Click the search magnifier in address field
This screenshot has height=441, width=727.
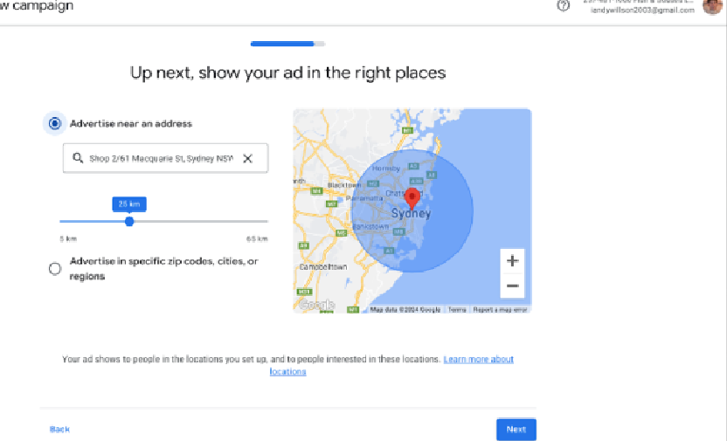(78, 158)
